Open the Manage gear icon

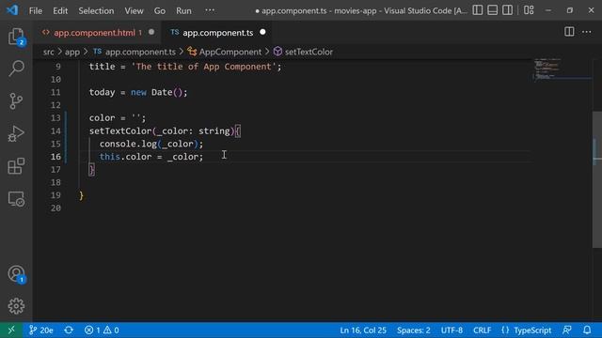(16, 306)
